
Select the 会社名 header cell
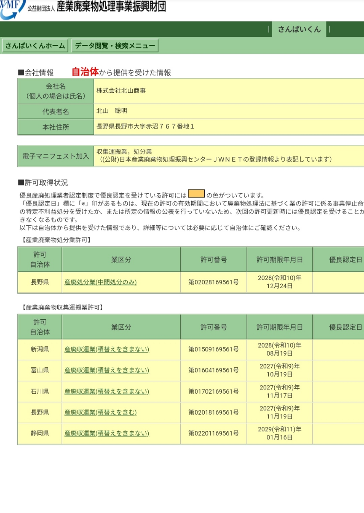pyautogui.click(x=55, y=90)
